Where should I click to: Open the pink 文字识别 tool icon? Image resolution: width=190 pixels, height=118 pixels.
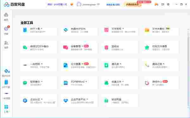106,30
